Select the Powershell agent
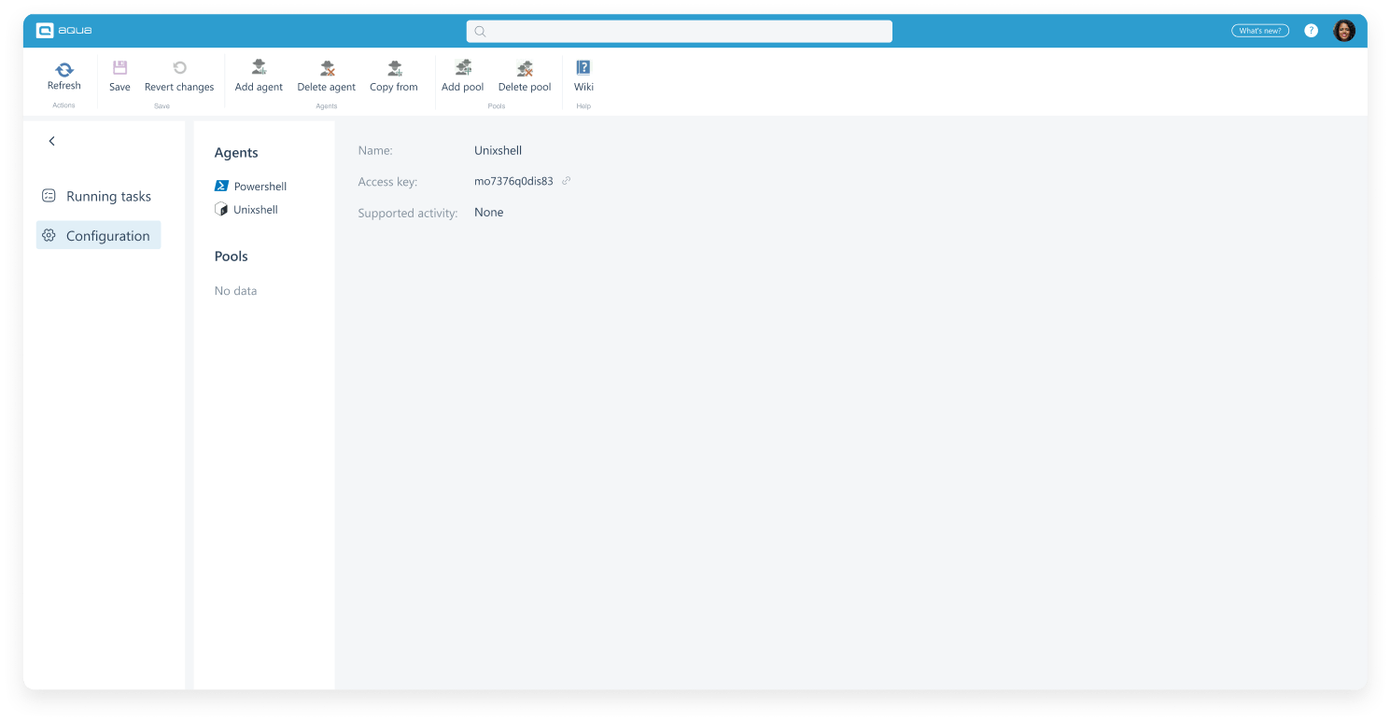This screenshot has width=1390, height=722. pos(259,186)
